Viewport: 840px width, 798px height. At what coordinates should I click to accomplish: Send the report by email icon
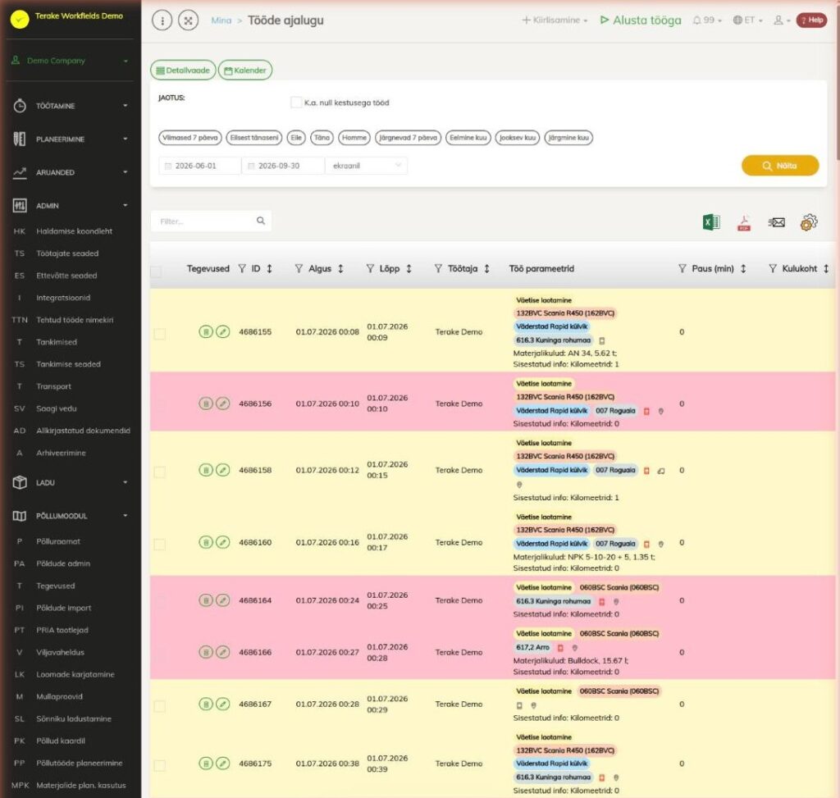(776, 221)
